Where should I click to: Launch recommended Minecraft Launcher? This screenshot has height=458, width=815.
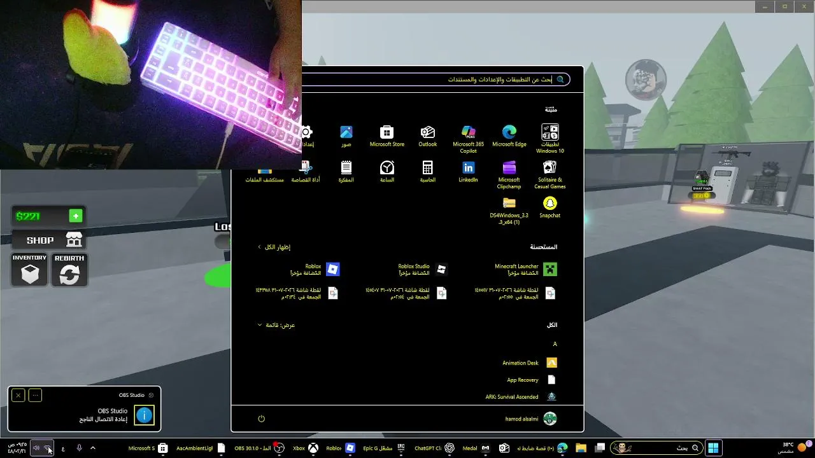[526, 270]
